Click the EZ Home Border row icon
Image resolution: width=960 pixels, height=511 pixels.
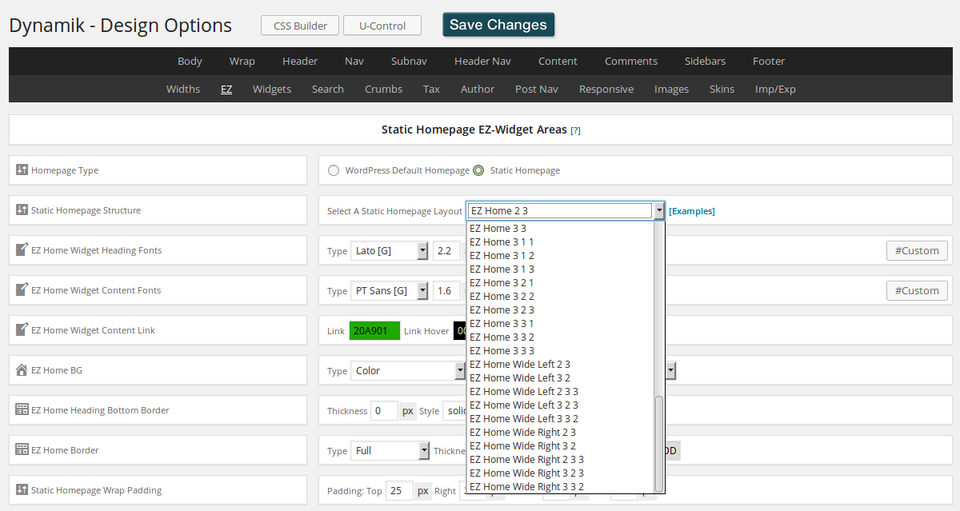(22, 450)
